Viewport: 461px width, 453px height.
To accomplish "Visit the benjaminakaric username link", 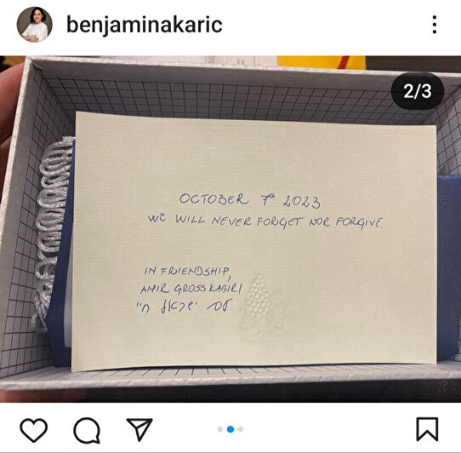I will coord(145,25).
